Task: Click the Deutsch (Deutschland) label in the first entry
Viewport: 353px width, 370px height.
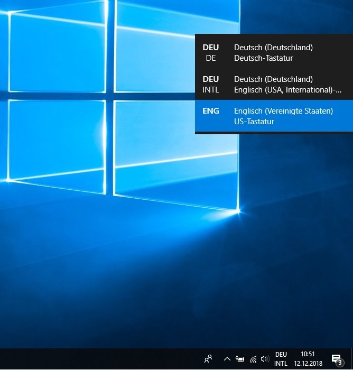Action: (x=273, y=48)
